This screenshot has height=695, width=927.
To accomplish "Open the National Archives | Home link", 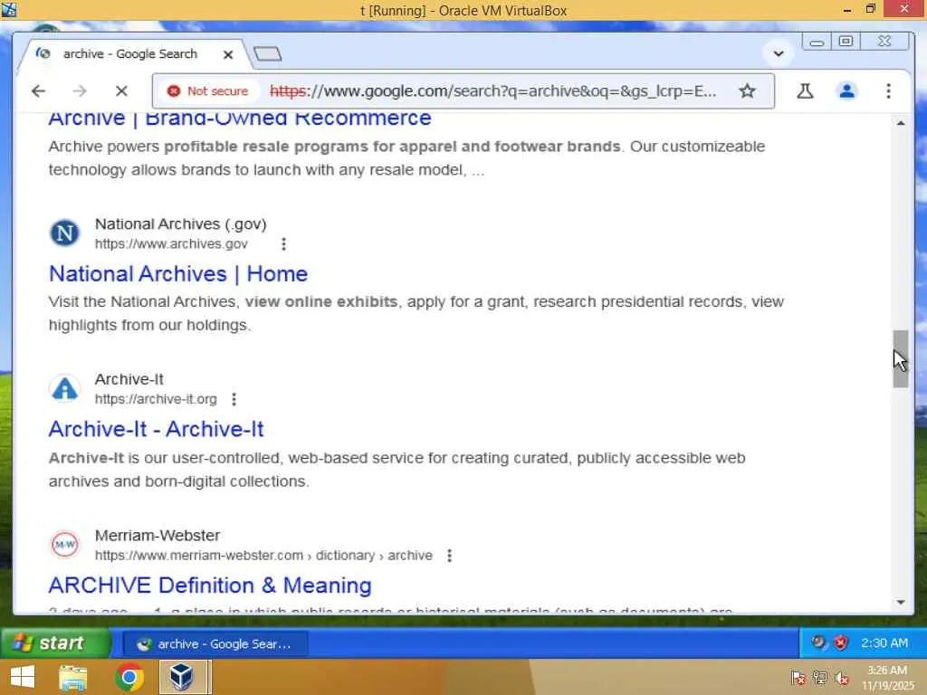I will (x=178, y=273).
